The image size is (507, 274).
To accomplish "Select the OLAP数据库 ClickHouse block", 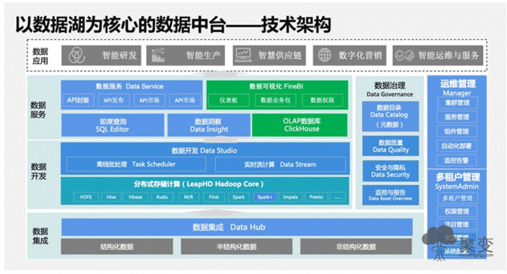I will [x=300, y=125].
